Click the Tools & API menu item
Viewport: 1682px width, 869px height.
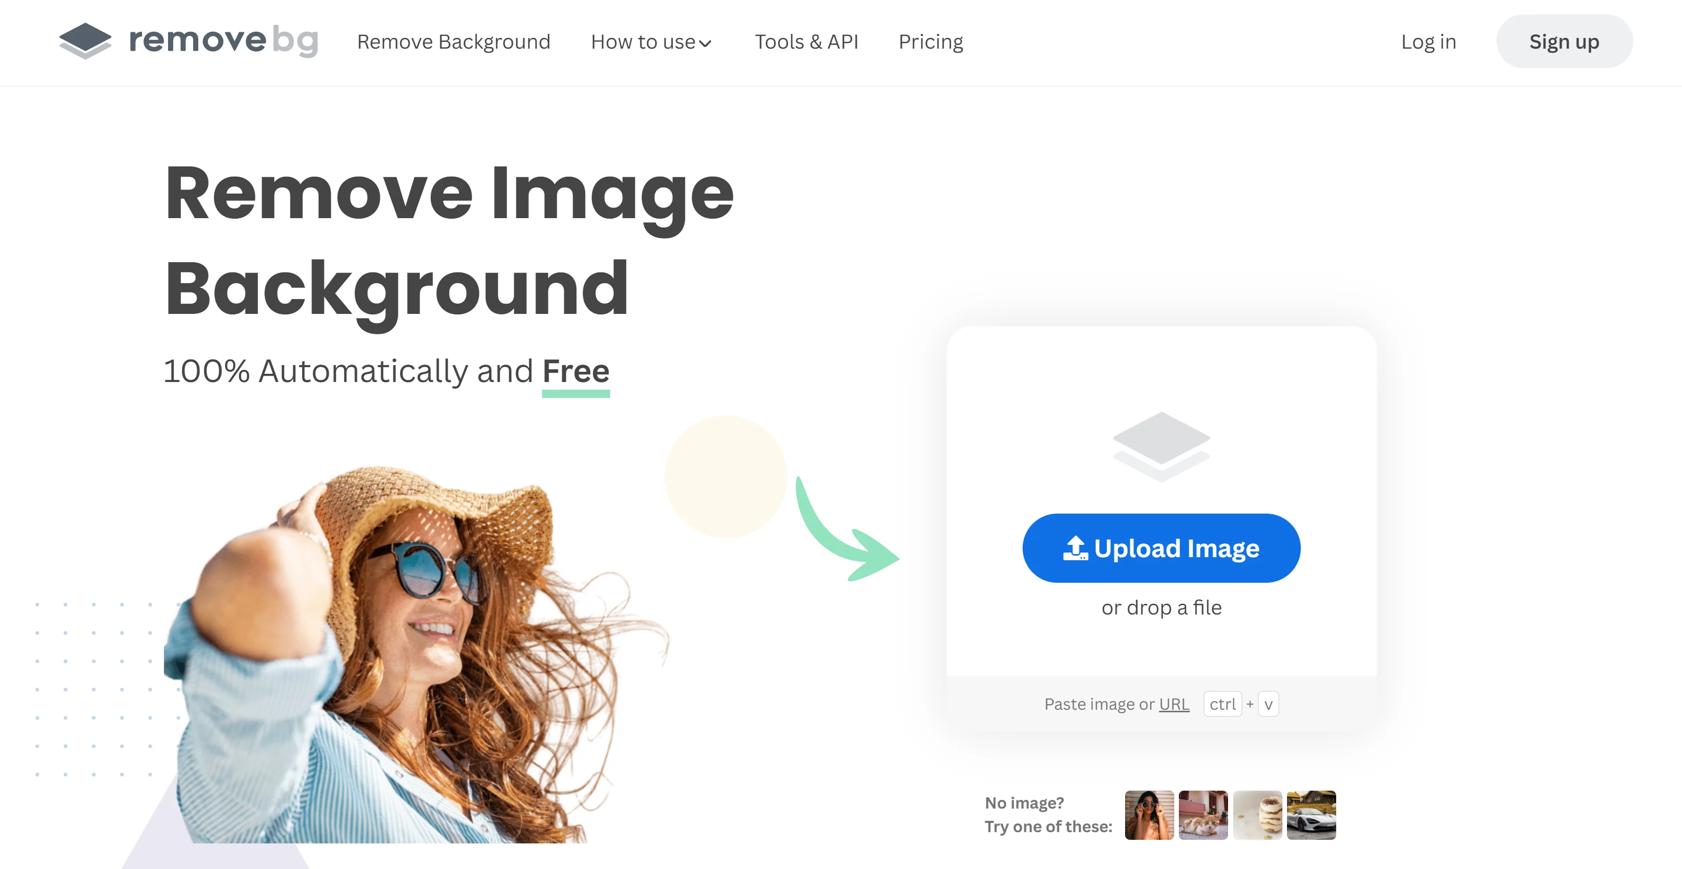(x=806, y=41)
